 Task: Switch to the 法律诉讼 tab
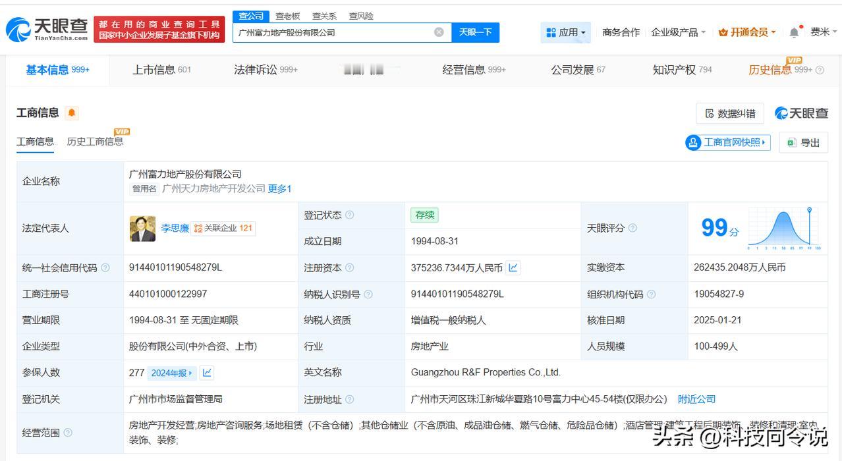coord(266,70)
